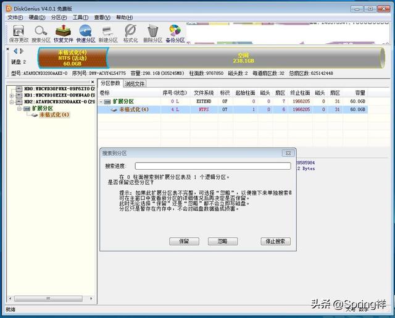Image resolution: width=395 pixels, height=318 pixels.
Task: Collapse the HD2 disk tree node
Action: tap(12, 102)
